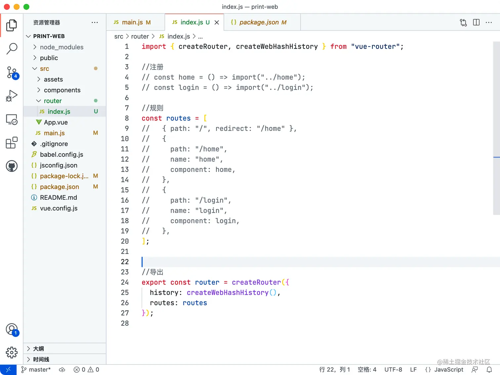Click the routes variable on line 8
The image size is (500, 375).
(x=179, y=118)
